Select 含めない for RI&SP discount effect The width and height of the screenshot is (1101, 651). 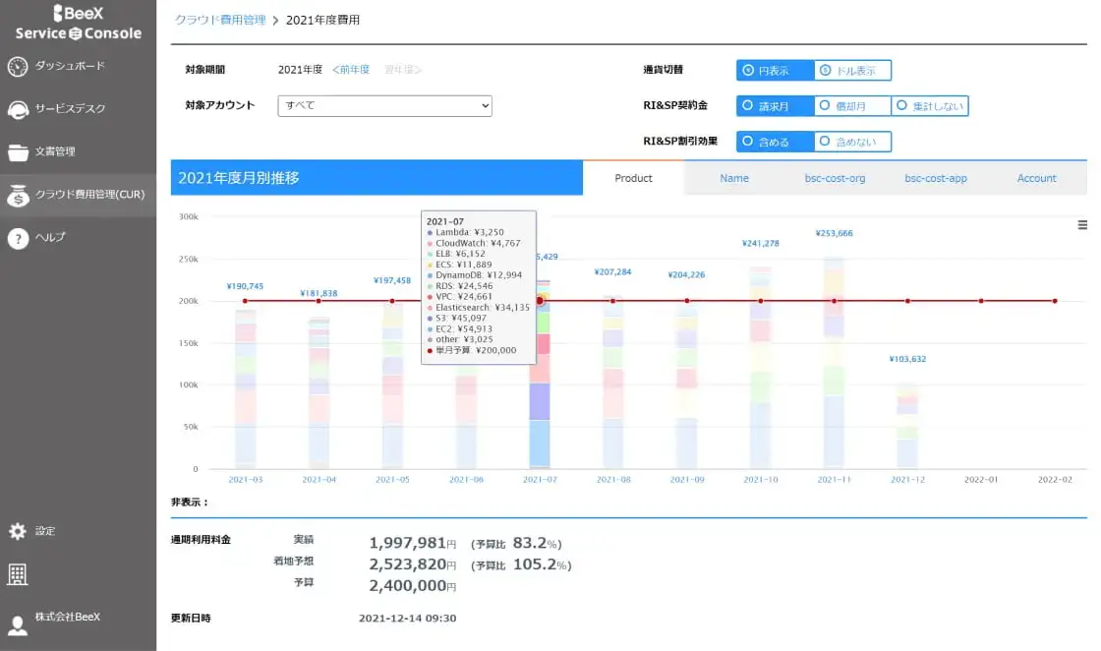click(x=852, y=143)
